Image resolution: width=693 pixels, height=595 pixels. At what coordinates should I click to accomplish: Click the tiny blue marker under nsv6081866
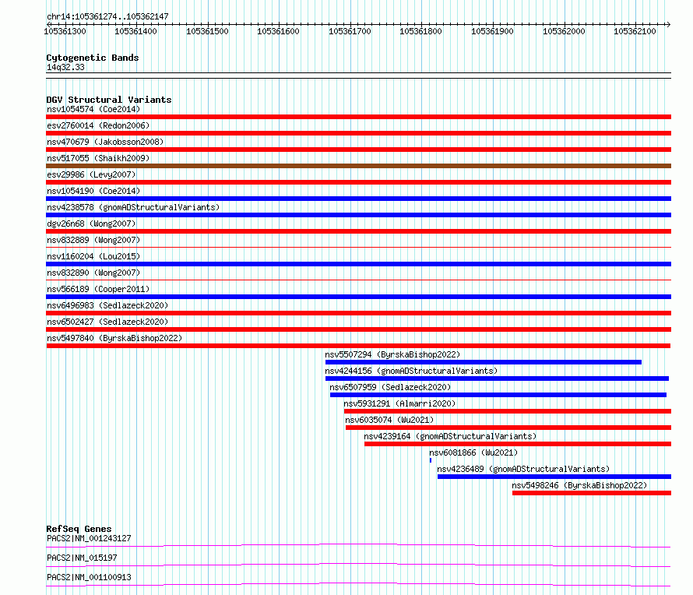click(431, 460)
